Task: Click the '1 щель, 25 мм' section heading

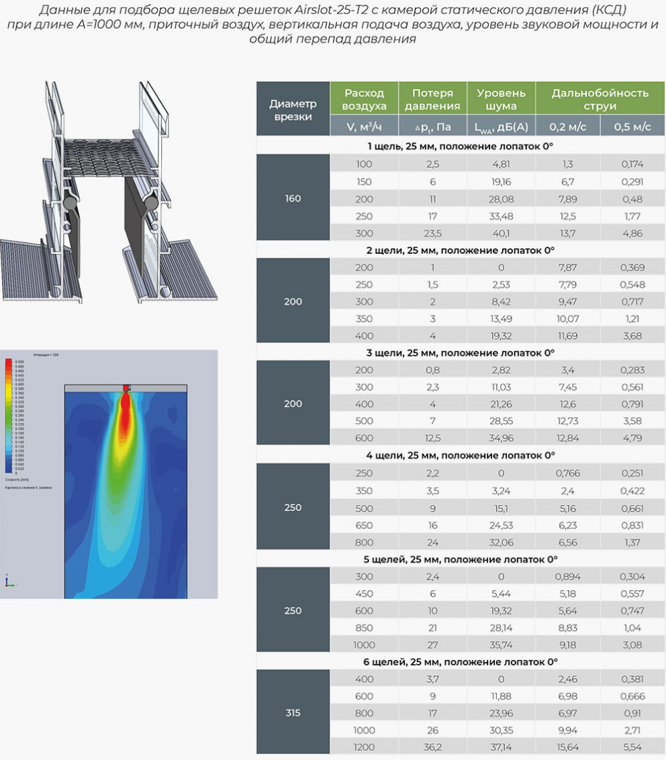Action: (461, 146)
